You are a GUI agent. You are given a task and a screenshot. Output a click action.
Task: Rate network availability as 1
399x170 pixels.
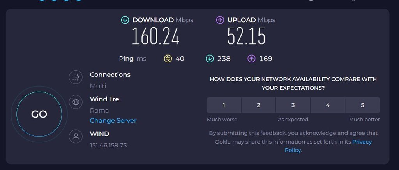[224, 105]
